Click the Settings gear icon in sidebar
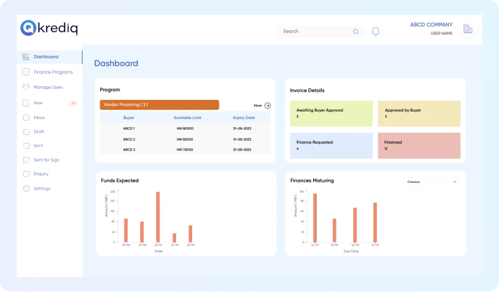Screen dimensions: 499x292 26,188
